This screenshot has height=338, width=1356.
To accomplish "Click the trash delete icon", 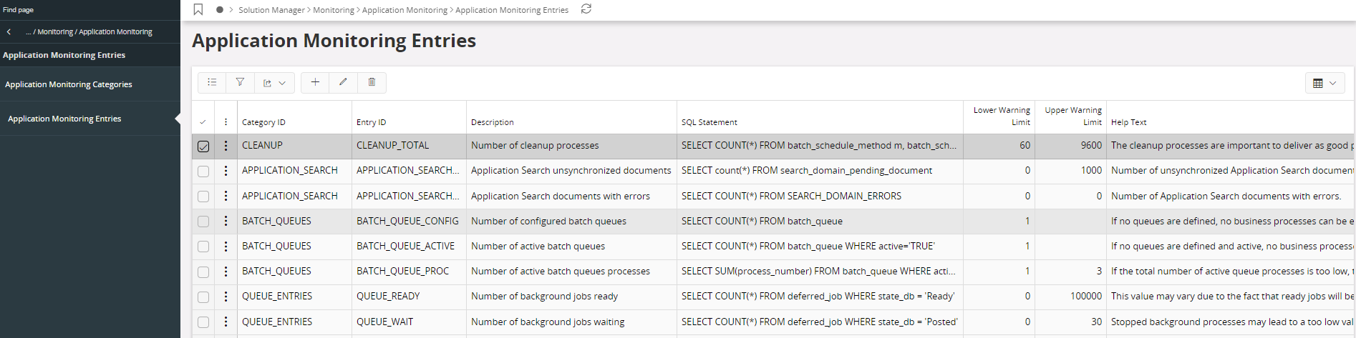I will click(x=372, y=83).
